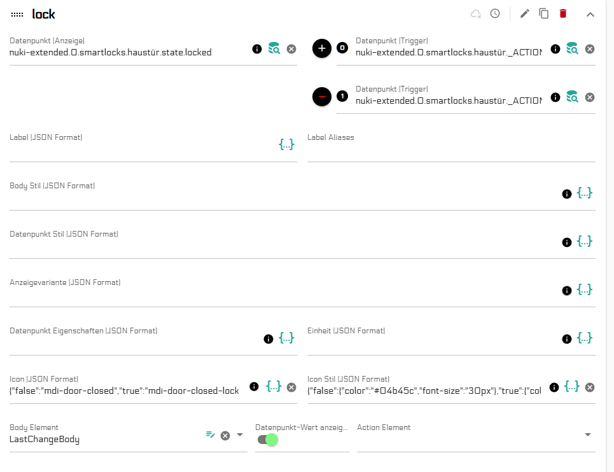
Task: Open JSON editor for Label field
Action: coord(286,144)
